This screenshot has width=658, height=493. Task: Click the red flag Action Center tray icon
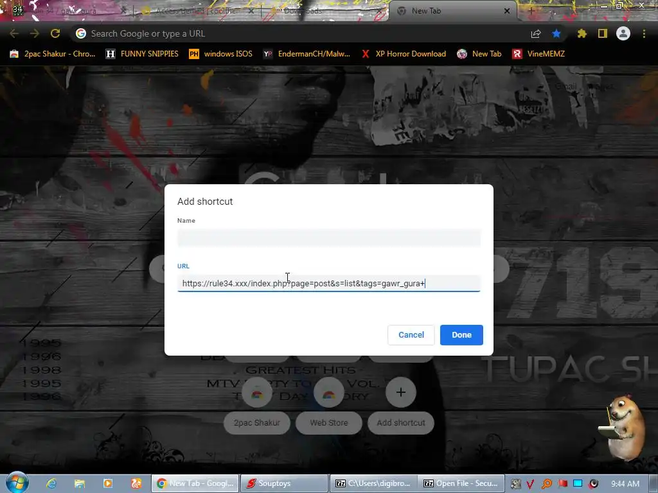click(562, 484)
